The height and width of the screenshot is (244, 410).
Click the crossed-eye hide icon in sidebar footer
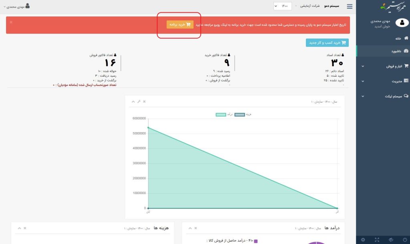coord(390,240)
